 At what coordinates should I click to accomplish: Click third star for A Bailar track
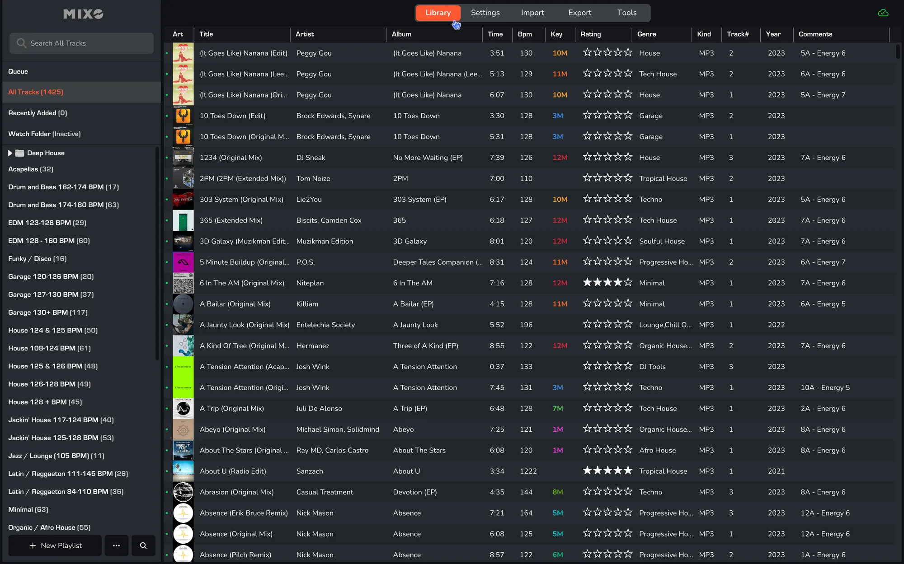click(608, 303)
